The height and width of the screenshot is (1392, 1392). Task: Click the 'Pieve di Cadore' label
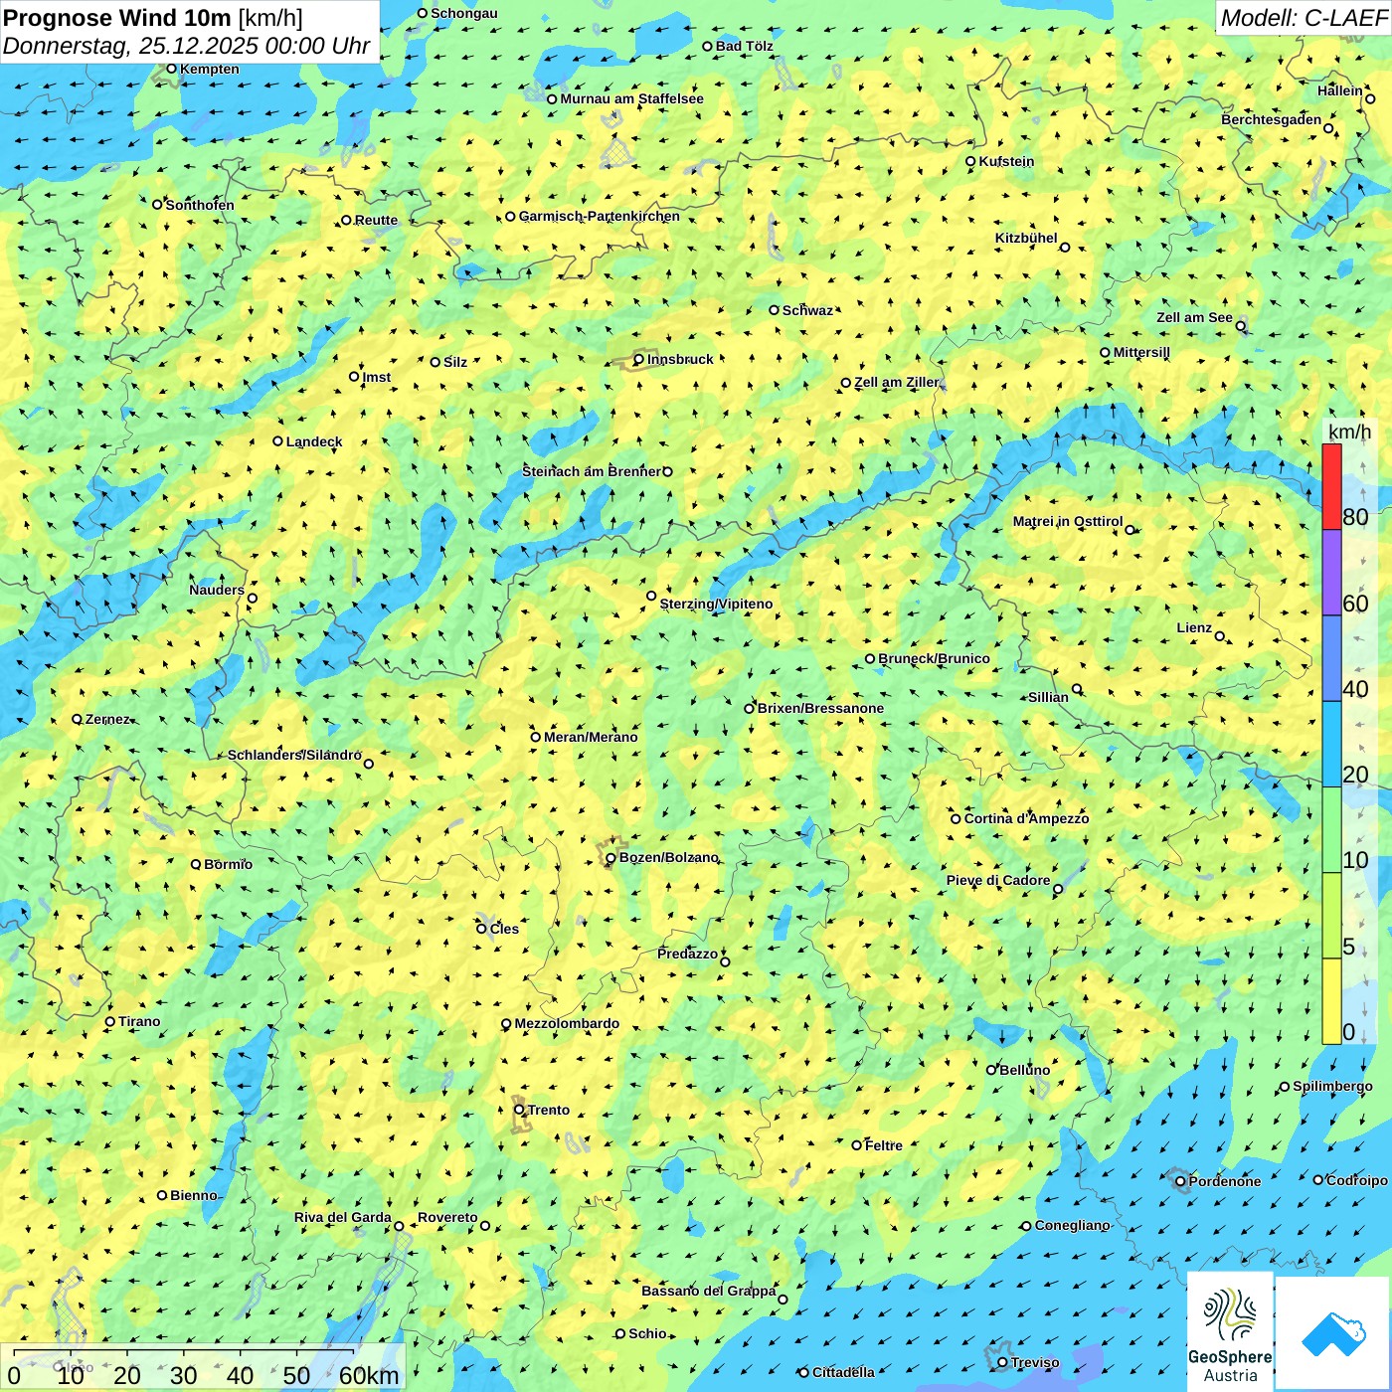[x=998, y=880]
